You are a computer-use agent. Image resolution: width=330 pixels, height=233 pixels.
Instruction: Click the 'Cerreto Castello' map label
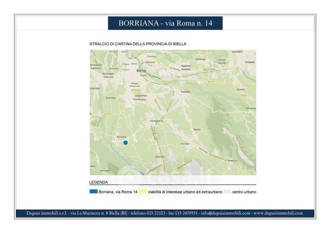[x=222, y=61]
